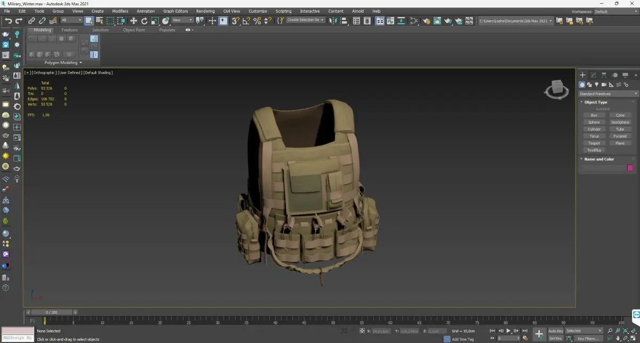This screenshot has width=640, height=343.
Task: Toggle the Spinner Snap button
Action: point(267,21)
